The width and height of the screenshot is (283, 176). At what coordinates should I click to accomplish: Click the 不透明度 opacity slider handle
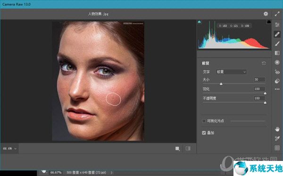coord(265,103)
